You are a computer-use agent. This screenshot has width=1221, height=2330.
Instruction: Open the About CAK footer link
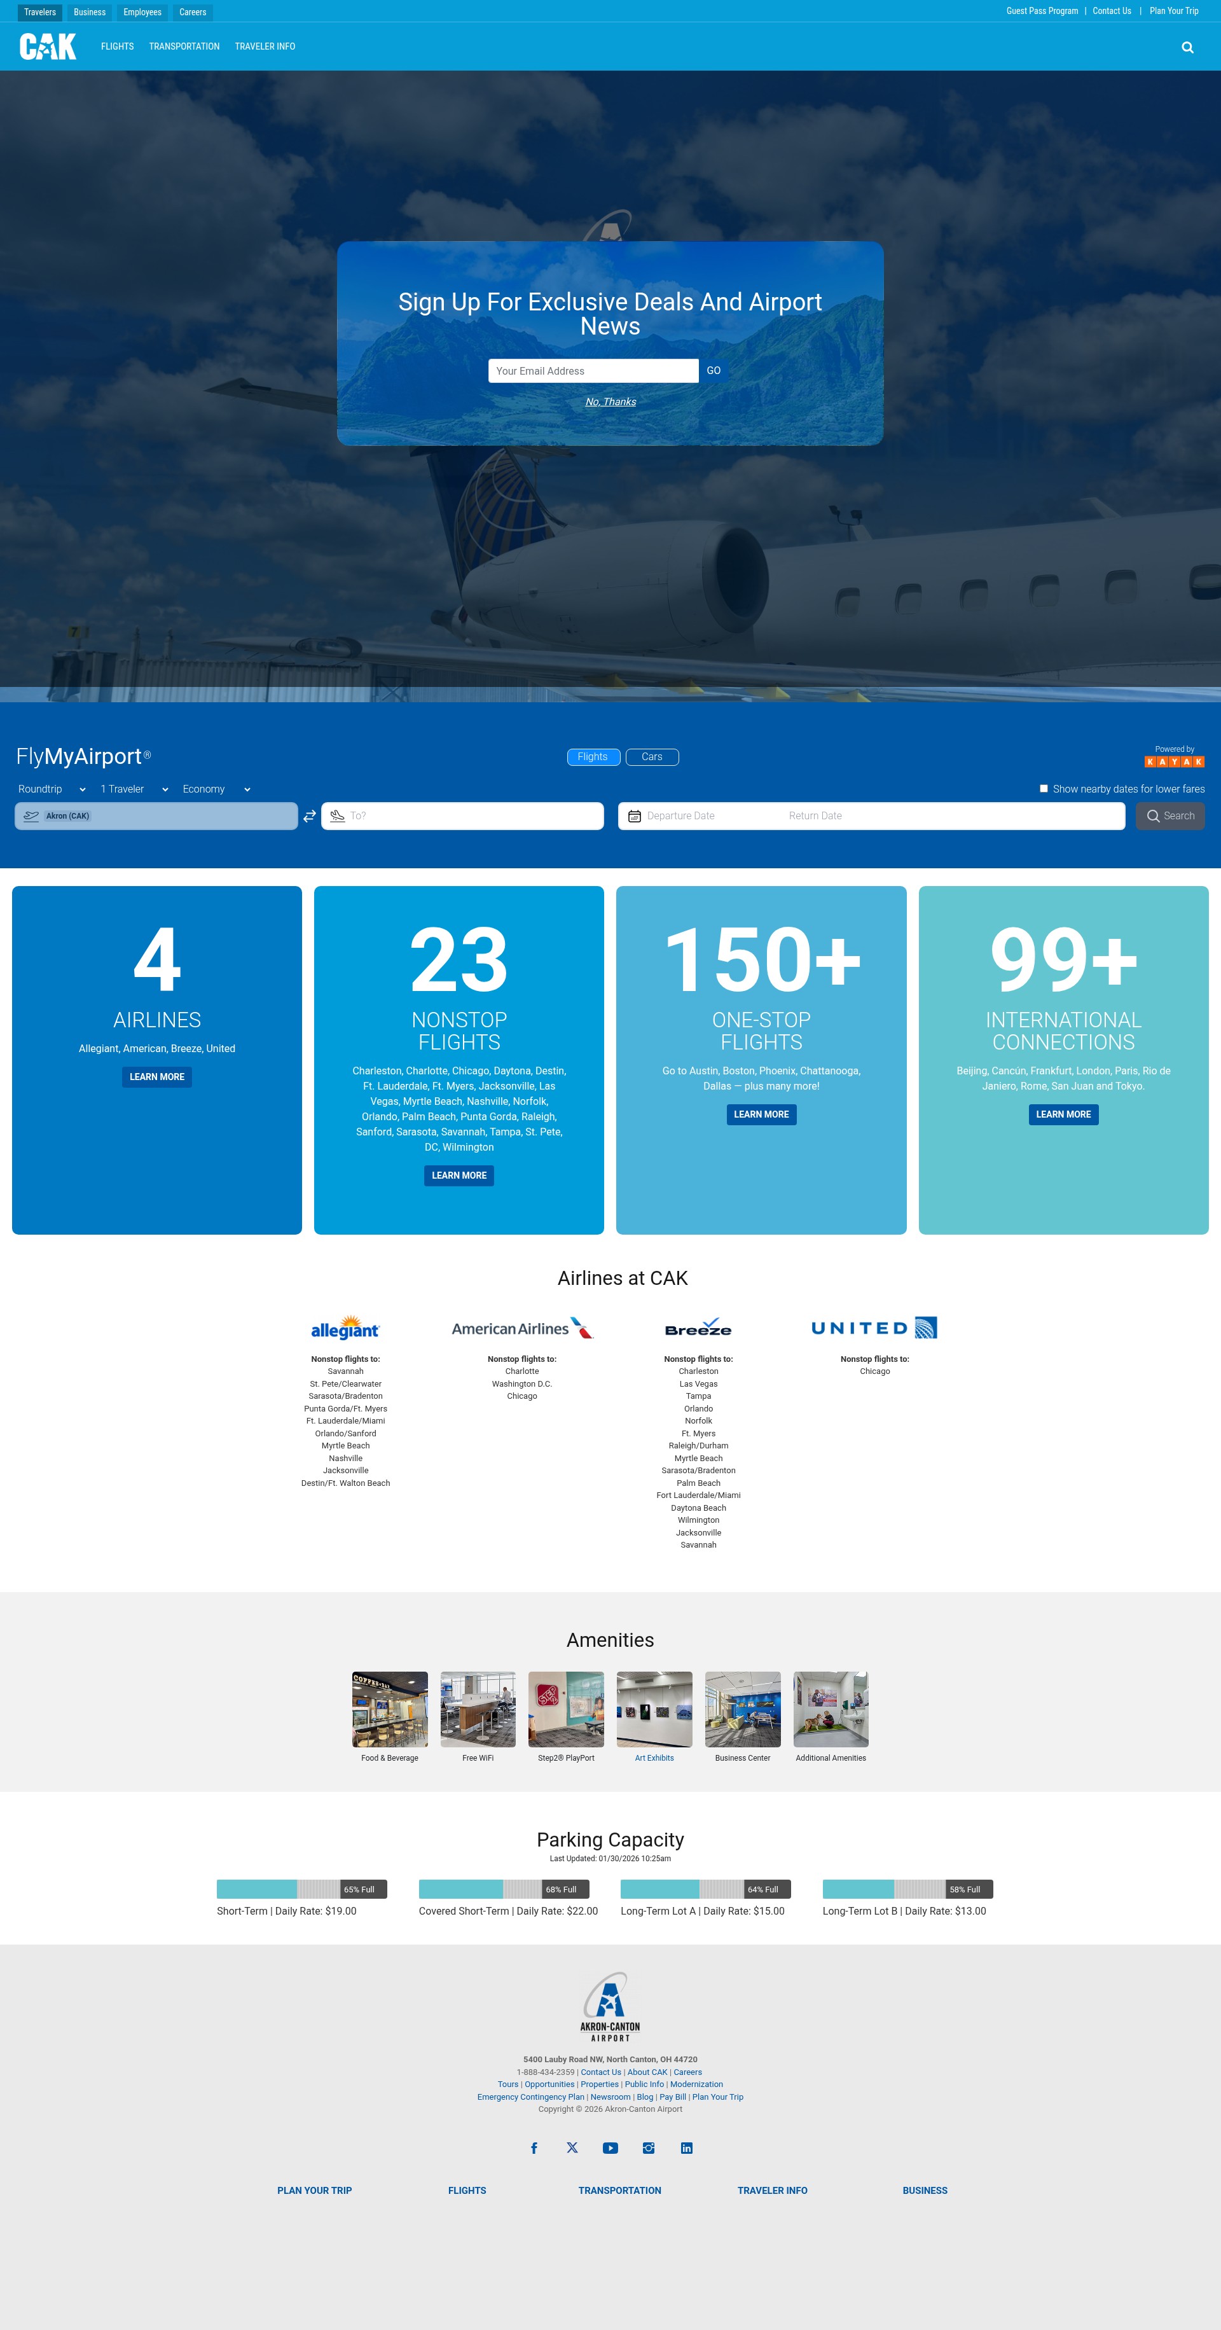(647, 2072)
